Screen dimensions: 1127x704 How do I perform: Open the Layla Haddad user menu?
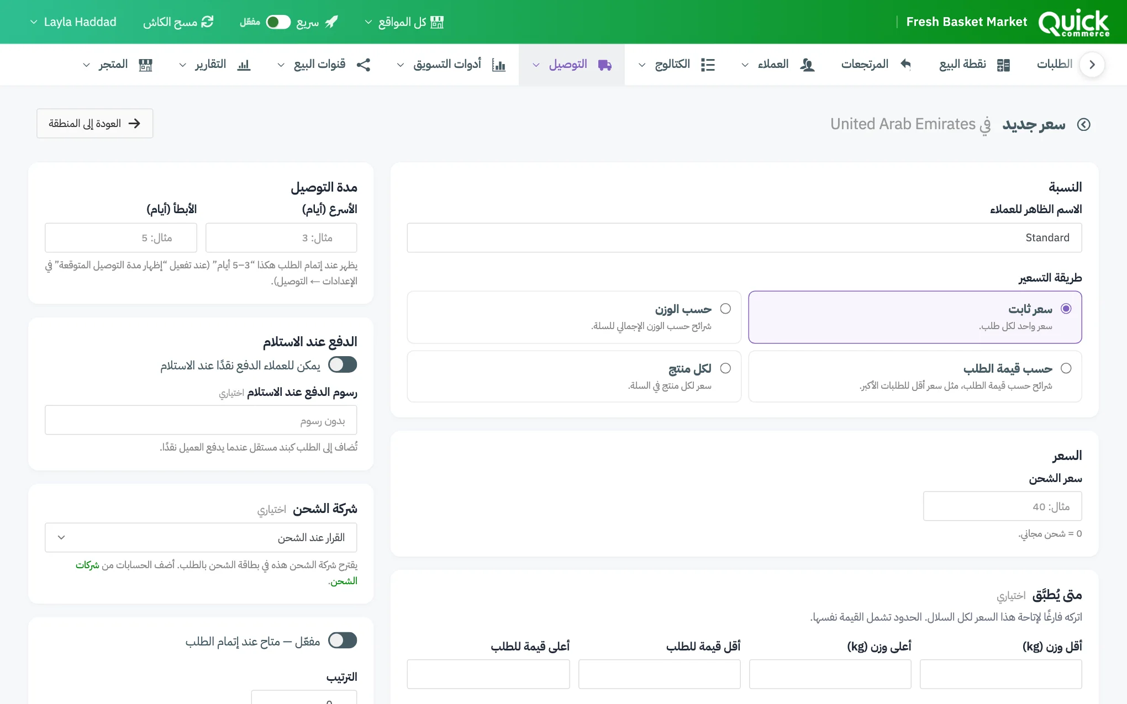point(73,22)
